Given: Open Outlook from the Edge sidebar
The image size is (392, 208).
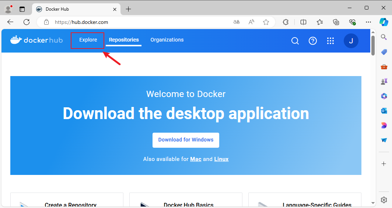Looking at the screenshot, I should coord(384,111).
